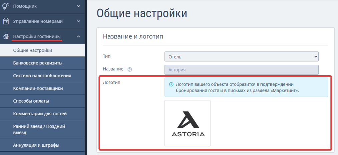Open the Управление номерами section

(42, 21)
